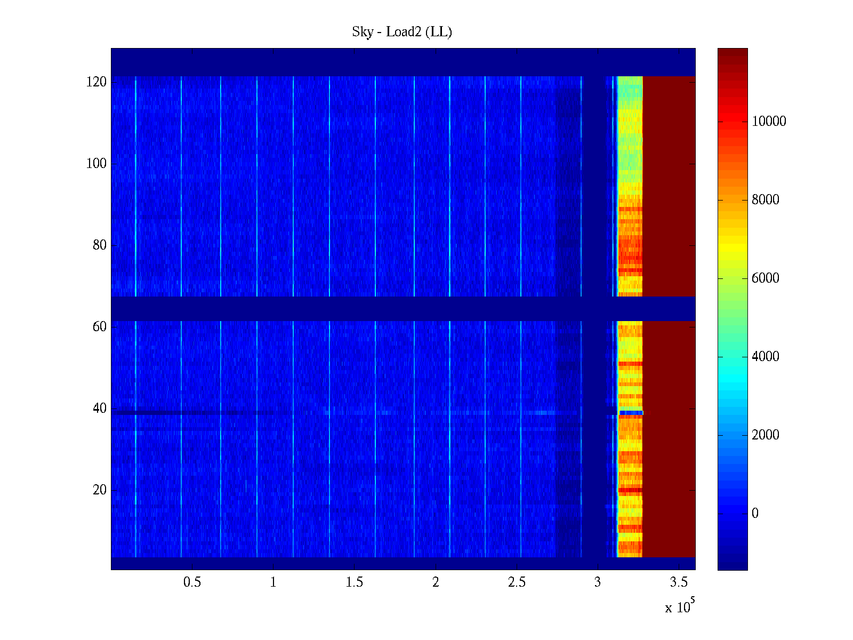Click the y-axis tick label 80

tap(100, 245)
